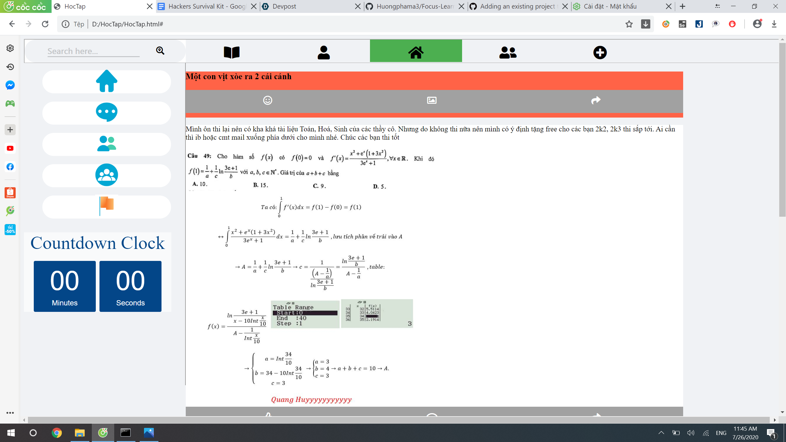This screenshot has height=442, width=786.
Task: Select the group circle icon in sidebar
Action: (x=107, y=175)
